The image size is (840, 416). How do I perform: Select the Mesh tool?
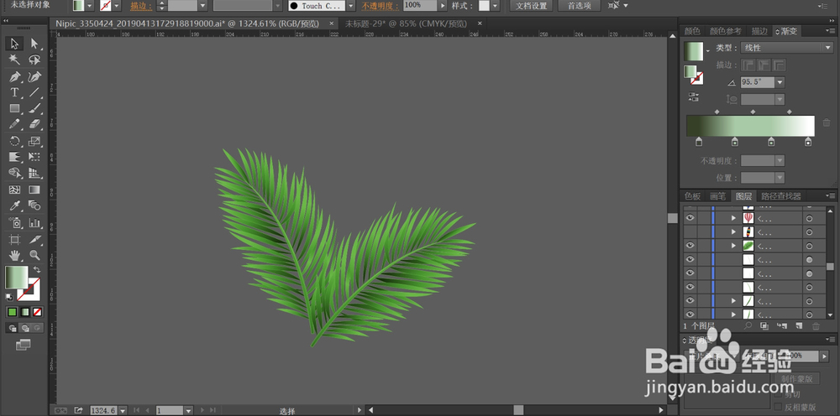tap(14, 190)
